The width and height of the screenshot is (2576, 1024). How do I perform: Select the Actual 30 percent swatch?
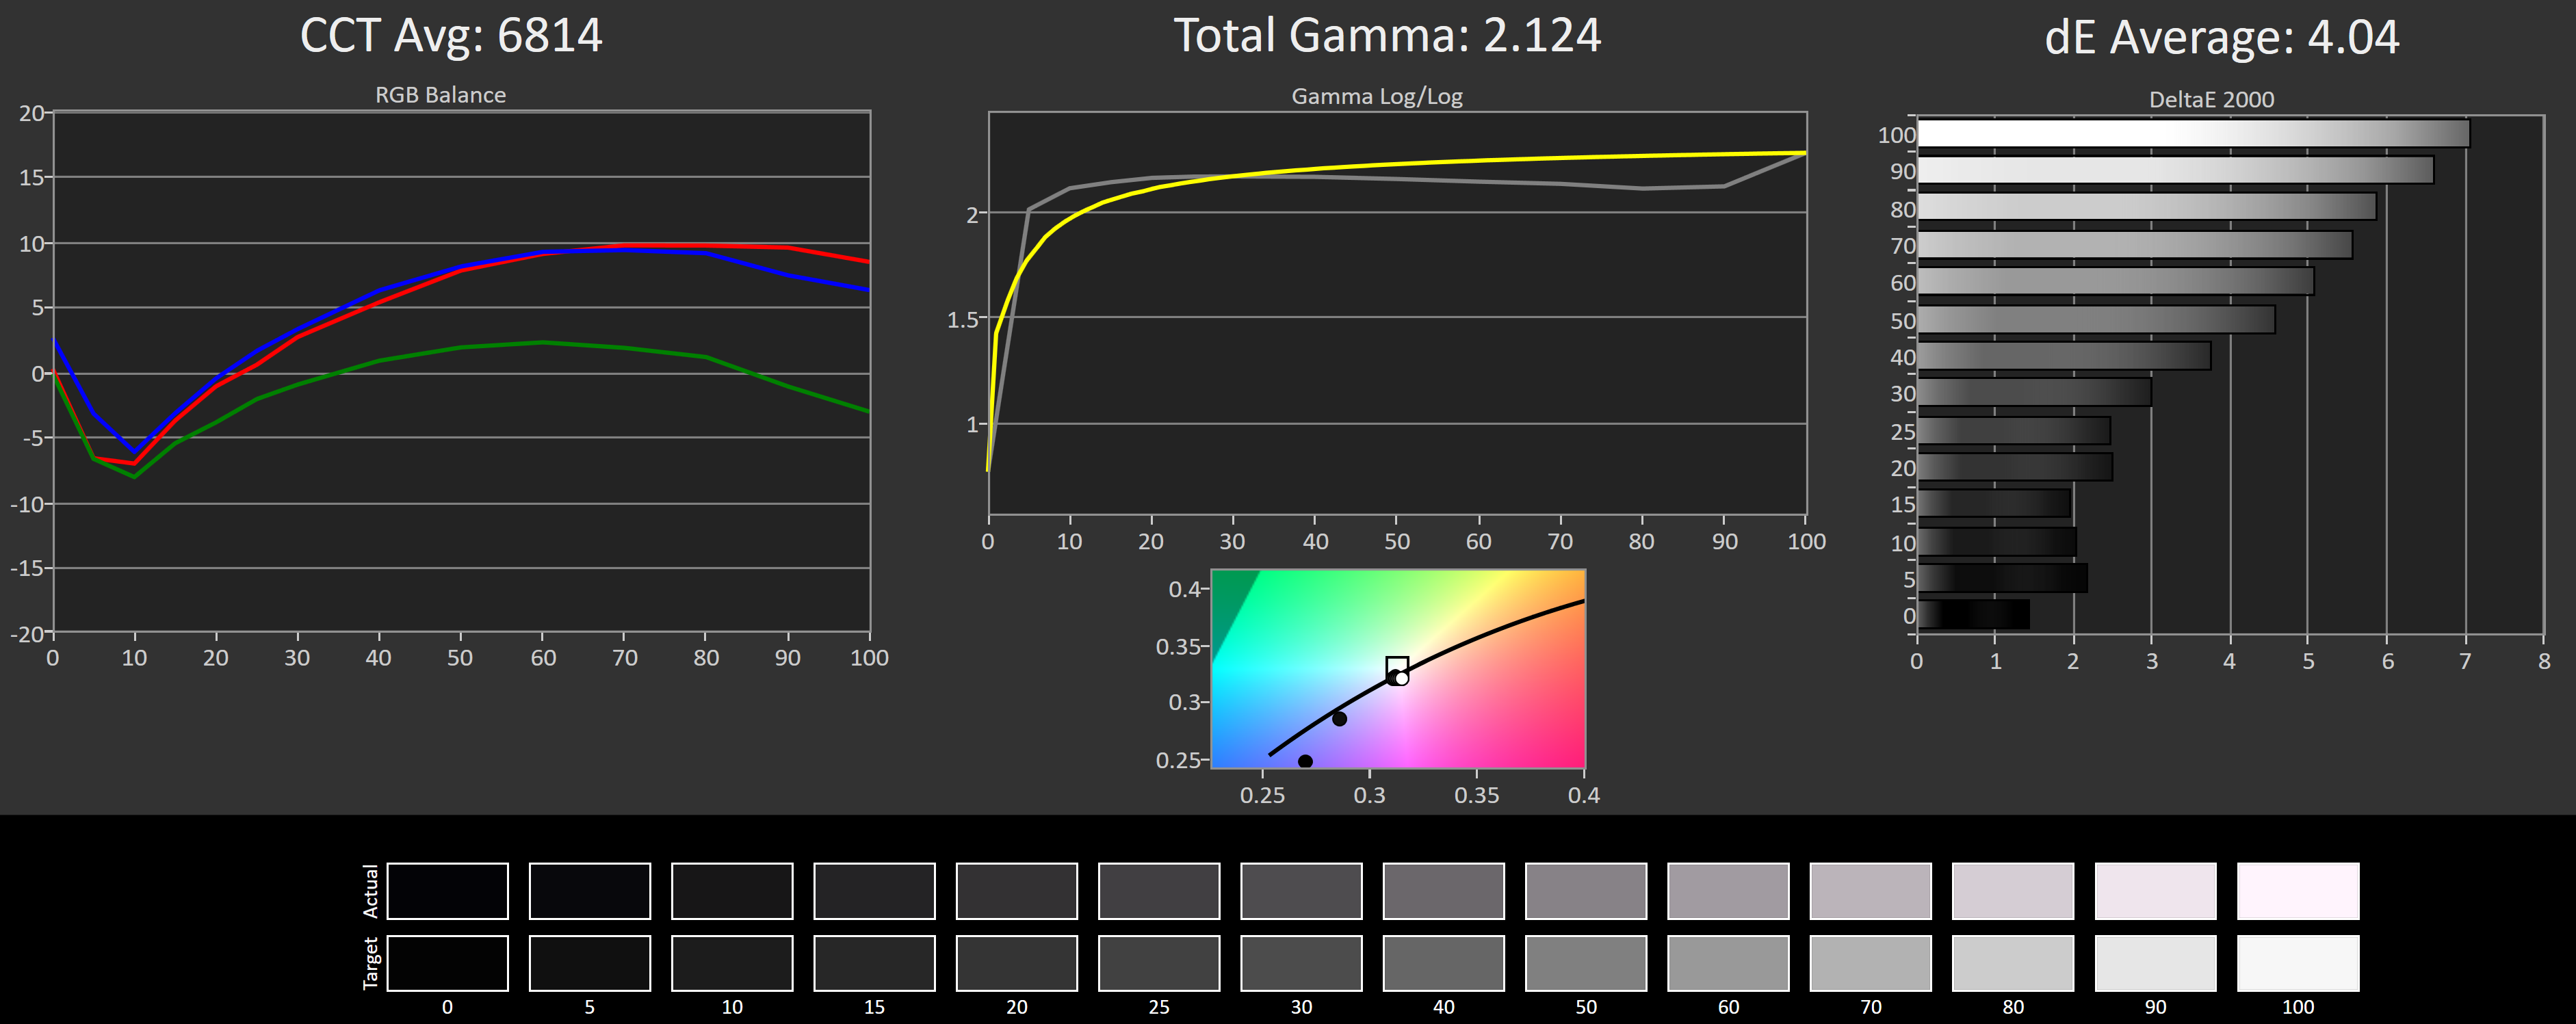[x=1300, y=890]
